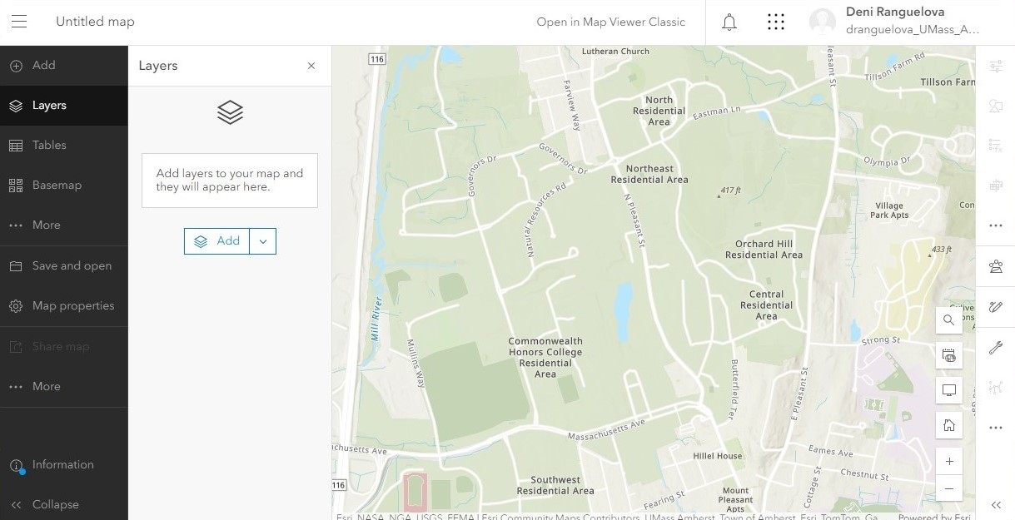Open Deni Ranguelova user avatar
This screenshot has height=520, width=1015.
tap(823, 22)
